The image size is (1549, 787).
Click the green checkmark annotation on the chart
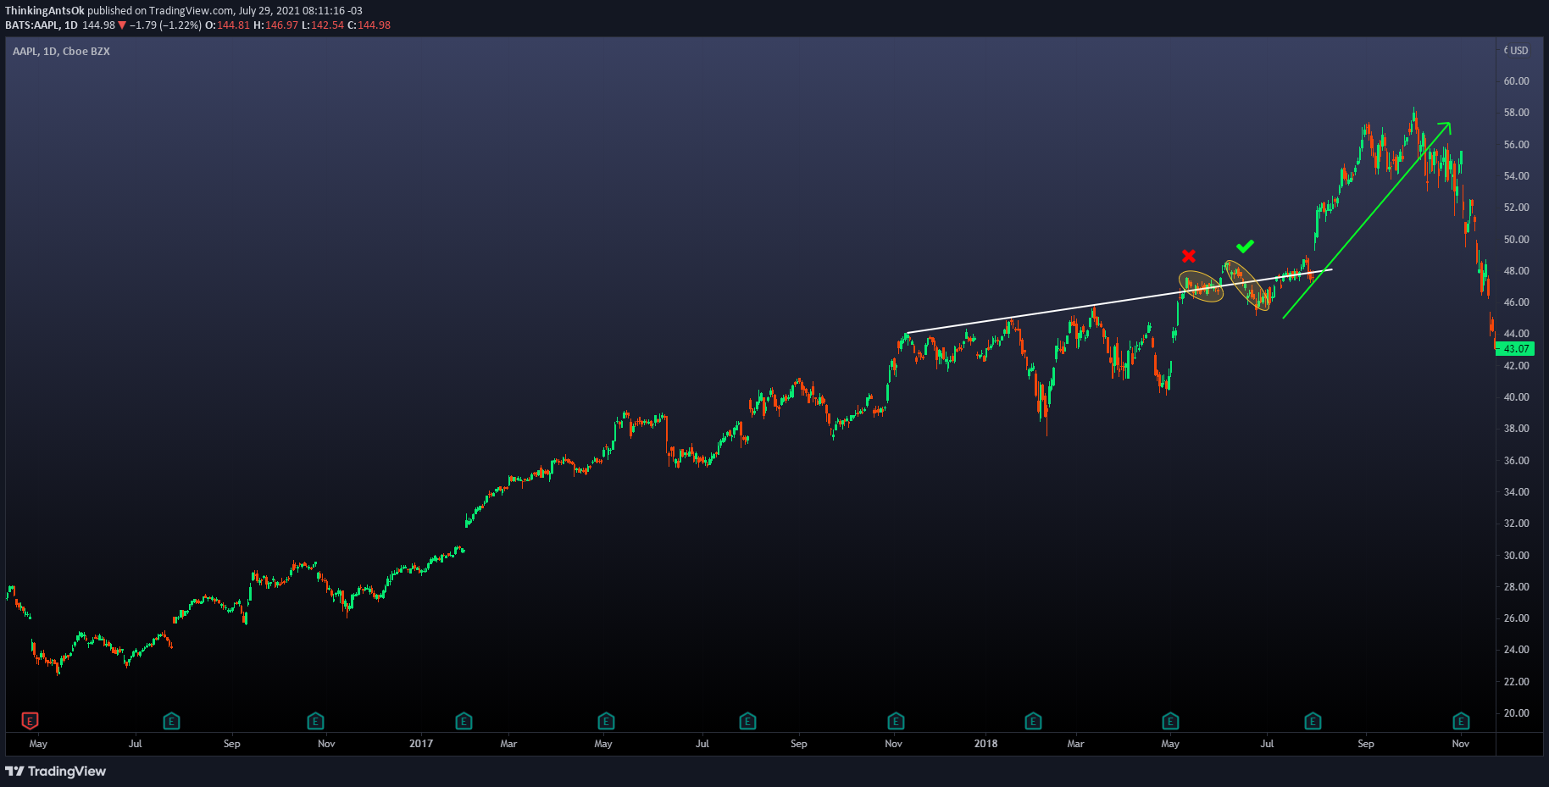[1245, 247]
